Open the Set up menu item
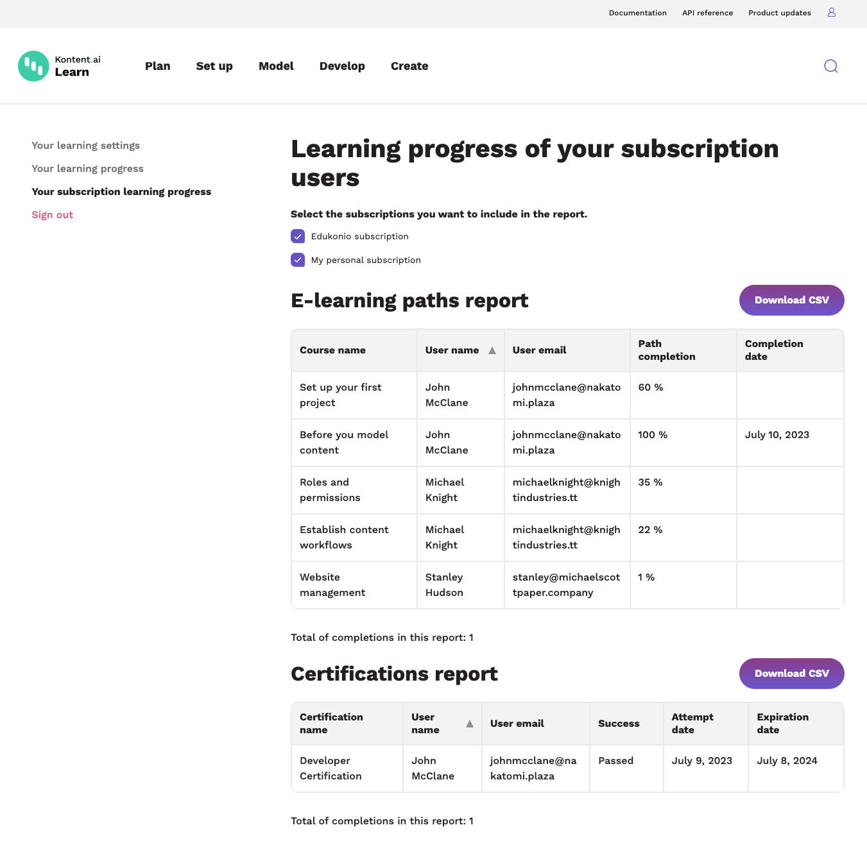Screen dimensions: 867x841 [214, 66]
